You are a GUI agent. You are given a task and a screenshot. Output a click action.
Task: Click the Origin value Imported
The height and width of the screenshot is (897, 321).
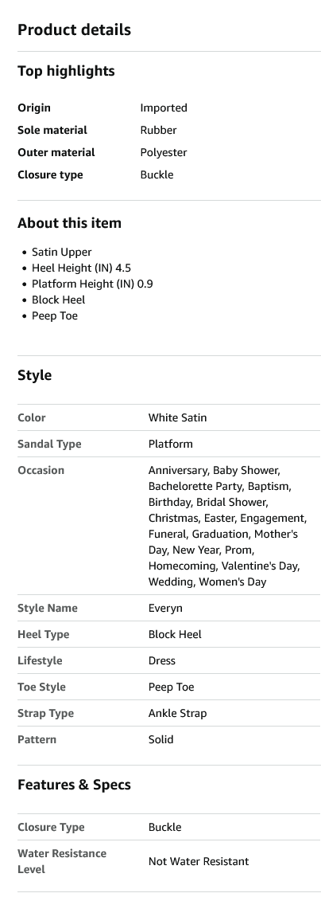[164, 108]
